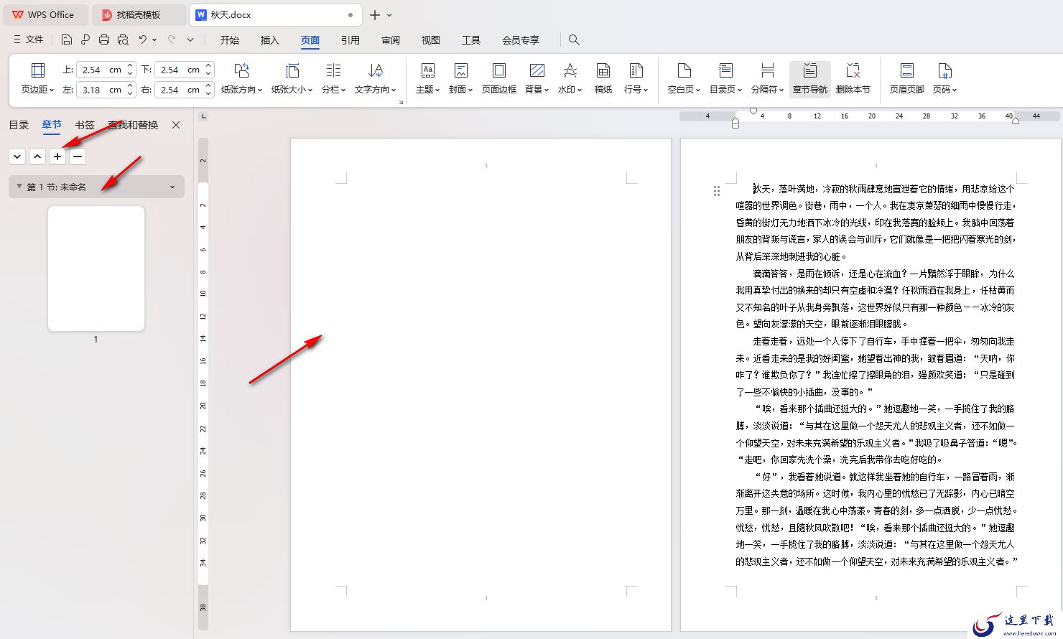Switch to the 找稻壳模板 window tab
1063x639 pixels.
click(x=139, y=14)
